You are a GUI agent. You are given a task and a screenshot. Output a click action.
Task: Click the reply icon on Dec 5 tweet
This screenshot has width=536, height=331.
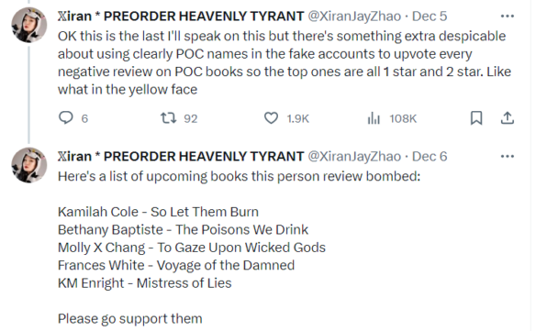tap(66, 118)
